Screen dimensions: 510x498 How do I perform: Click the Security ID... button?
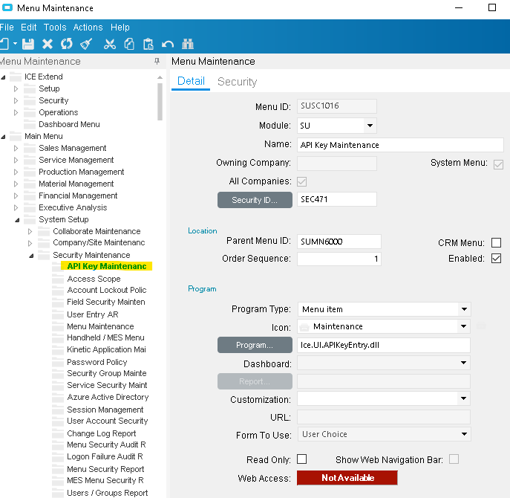click(255, 200)
